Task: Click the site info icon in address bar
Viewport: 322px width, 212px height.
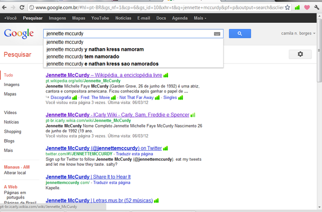Action: pos(31,8)
